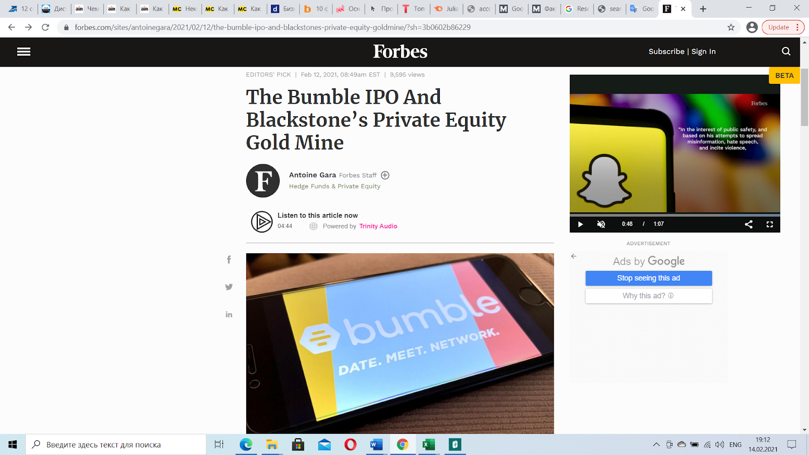
Task: Open the Windows Start menu
Action: [x=13, y=444]
